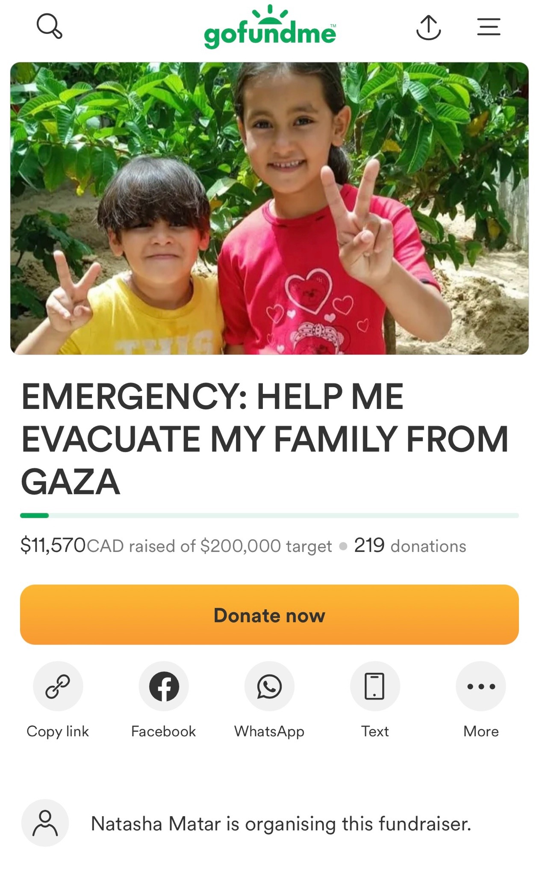Viewport: 539px width, 876px height.
Task: Show more sharing options with three dots
Action: 481,686
